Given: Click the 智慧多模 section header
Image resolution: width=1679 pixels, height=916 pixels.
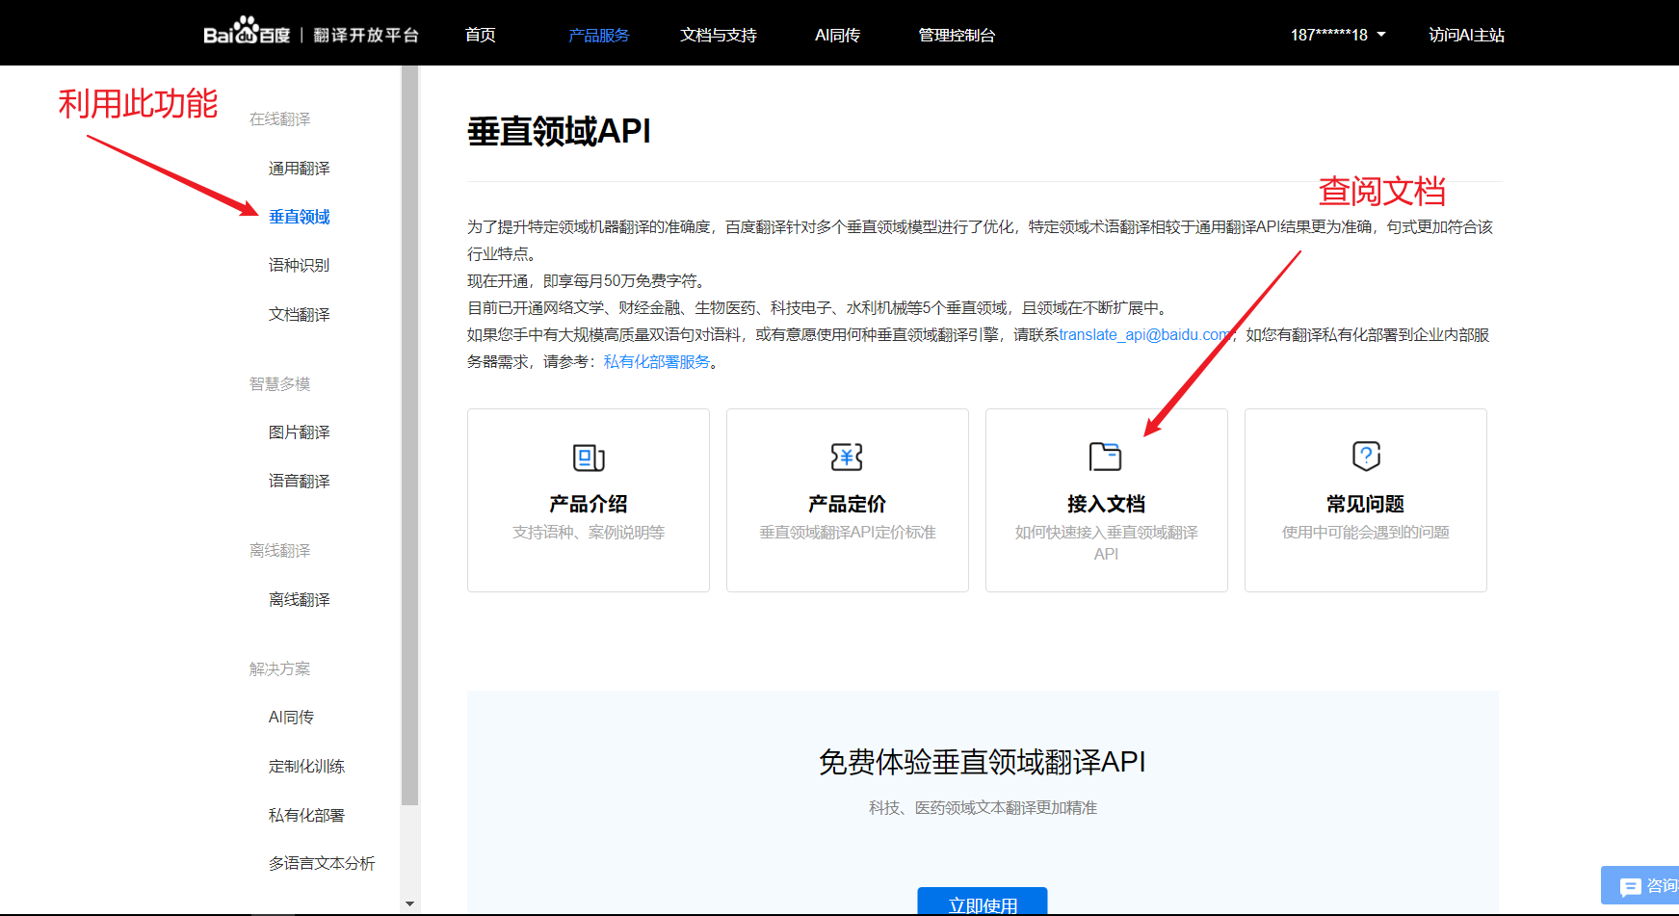Looking at the screenshot, I should tap(279, 384).
